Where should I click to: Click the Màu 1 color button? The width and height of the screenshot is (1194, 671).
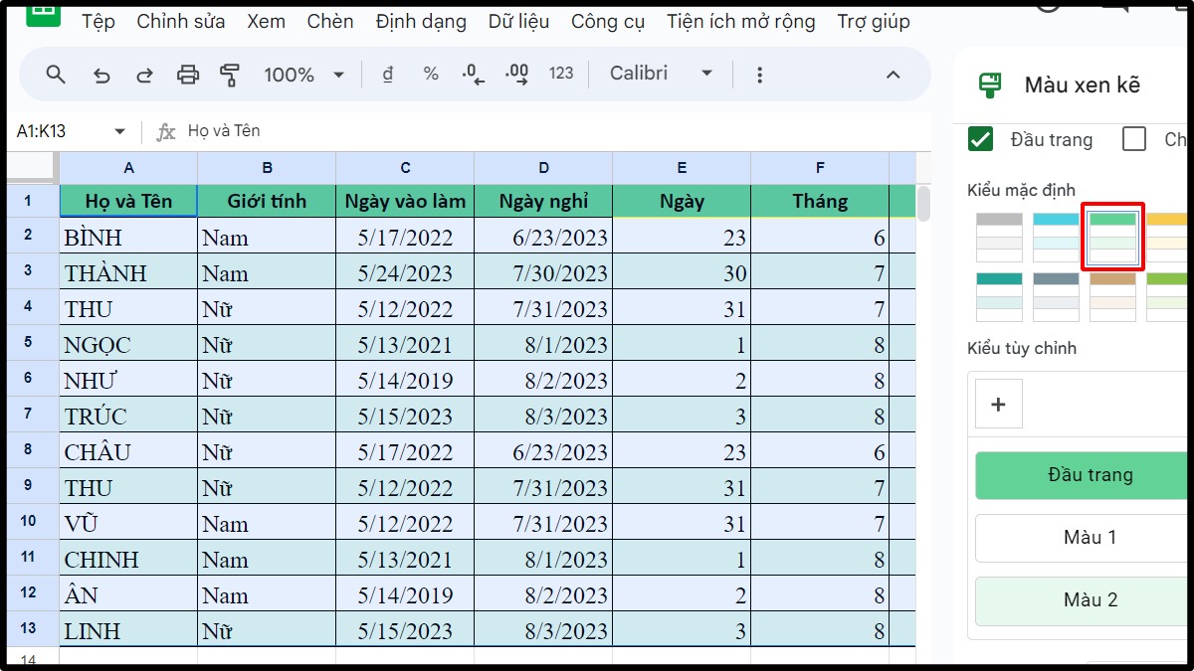tap(1090, 538)
